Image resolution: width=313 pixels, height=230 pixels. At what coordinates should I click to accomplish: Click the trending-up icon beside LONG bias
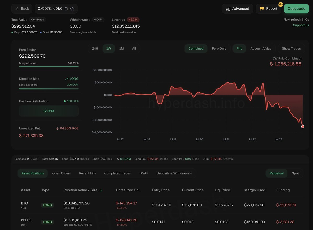pos(67,79)
